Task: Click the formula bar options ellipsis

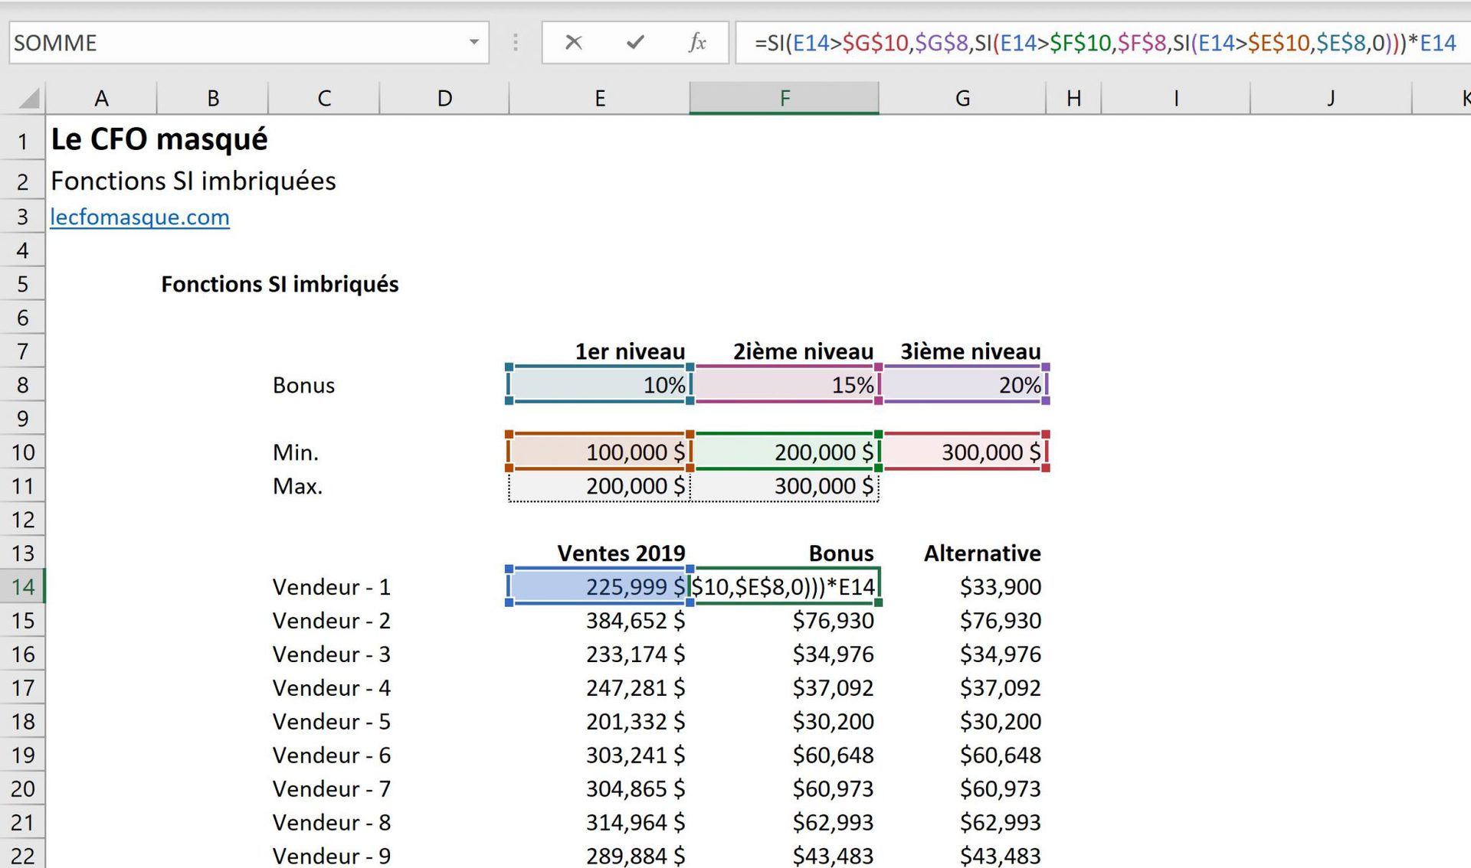Action: (x=515, y=43)
